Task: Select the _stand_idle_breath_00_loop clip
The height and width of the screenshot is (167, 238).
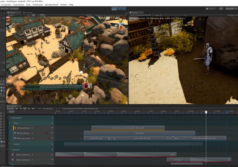Action: 203,138
